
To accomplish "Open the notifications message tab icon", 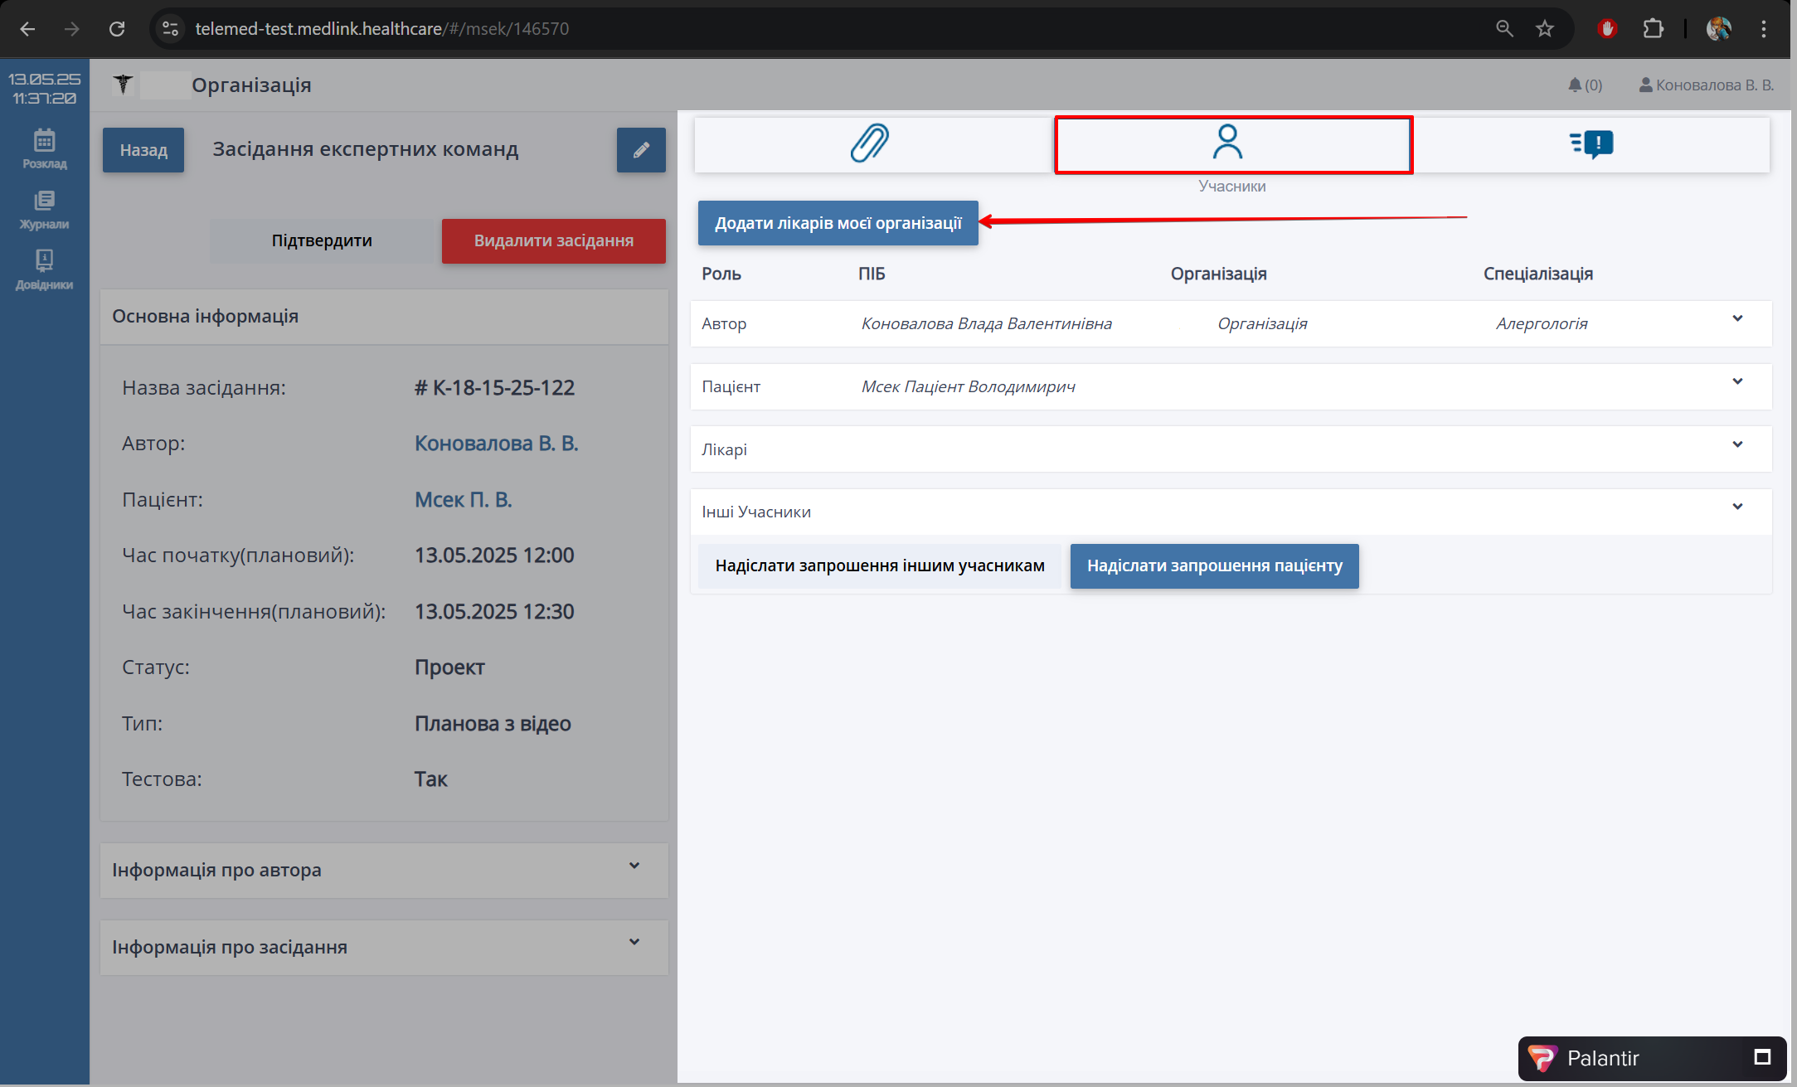I will [x=1591, y=143].
